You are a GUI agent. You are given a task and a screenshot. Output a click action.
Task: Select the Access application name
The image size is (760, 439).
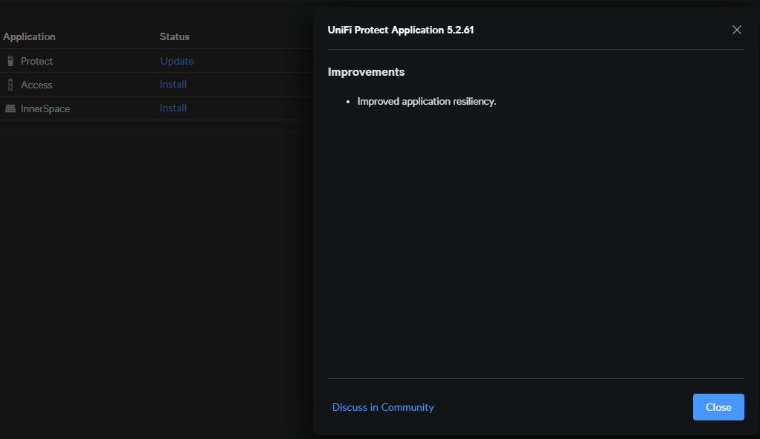[x=36, y=85]
